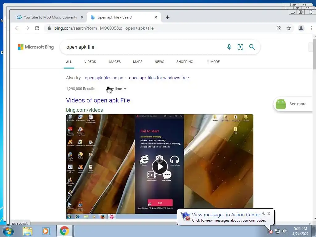Click the Action Center balloon's flag icon
316x237 pixels.
tap(185, 216)
